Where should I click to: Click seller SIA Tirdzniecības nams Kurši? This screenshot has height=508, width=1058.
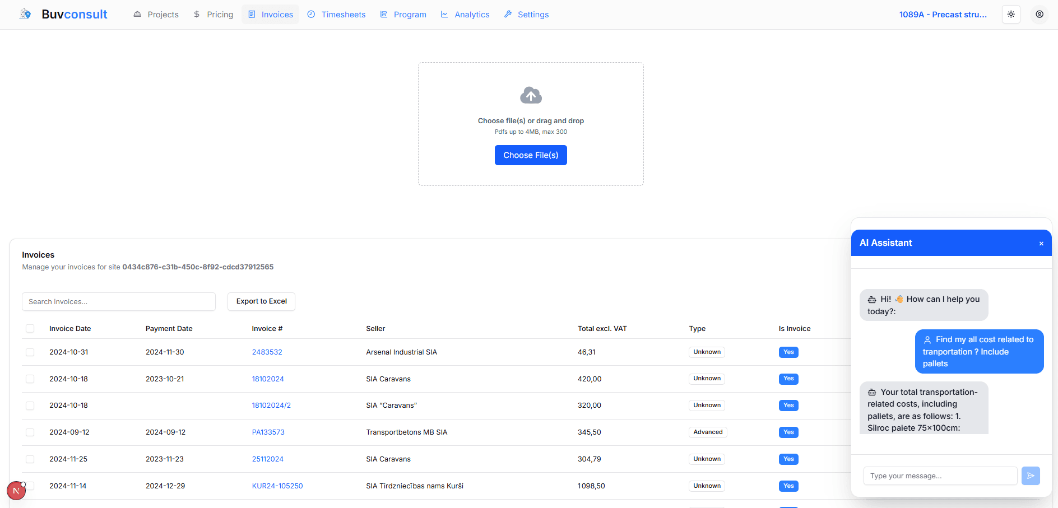[415, 486]
